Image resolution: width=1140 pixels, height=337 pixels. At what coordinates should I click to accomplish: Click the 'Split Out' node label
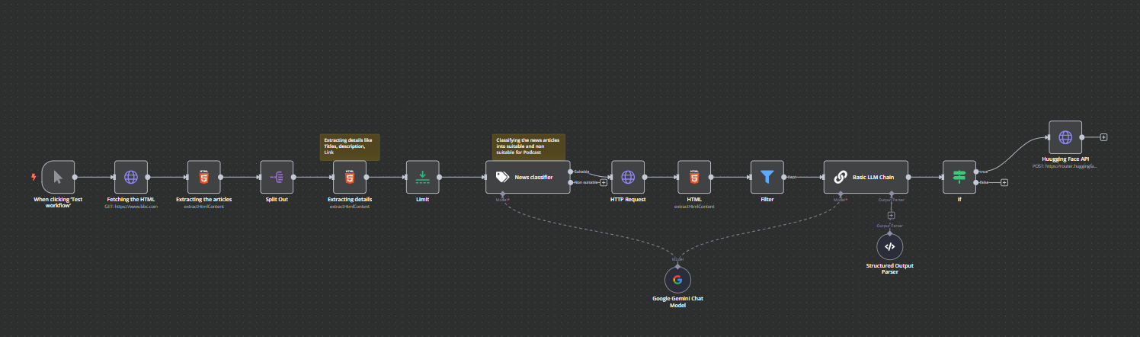tap(277, 200)
